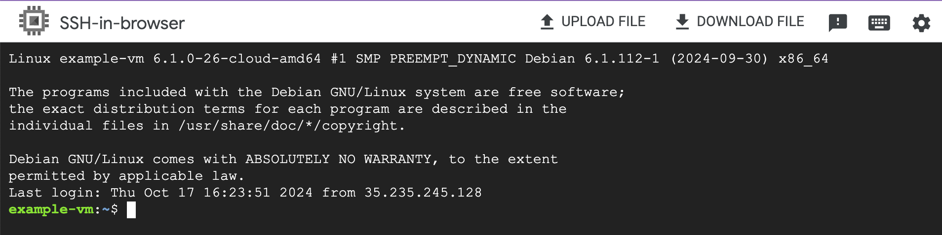Screen dimensions: 942x235
Task: Click the /usr/share/doc/*/copyright path text
Action: tap(292, 126)
